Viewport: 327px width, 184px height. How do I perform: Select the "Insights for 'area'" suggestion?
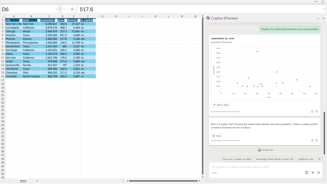point(306,159)
